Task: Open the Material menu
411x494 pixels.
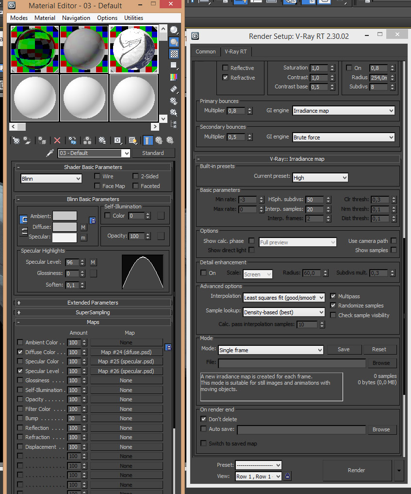Action: coord(45,18)
